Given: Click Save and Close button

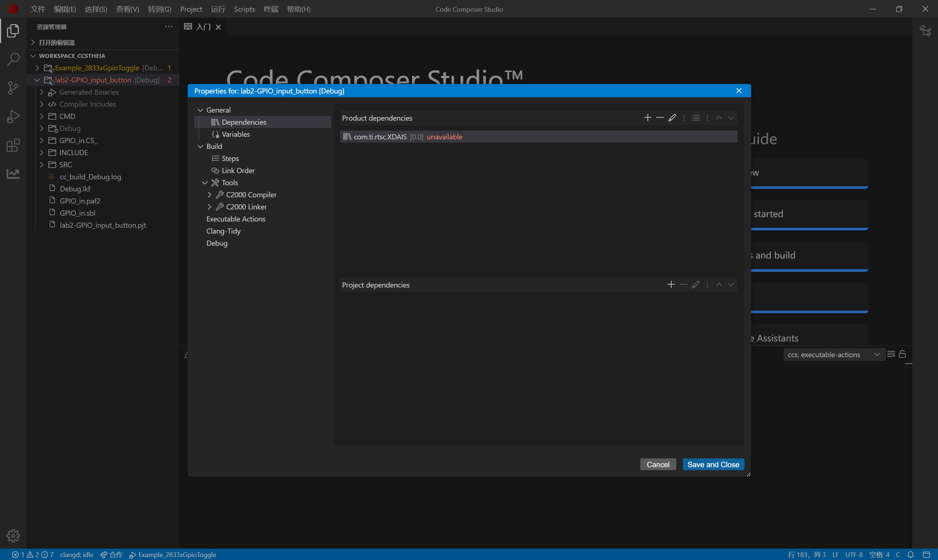Looking at the screenshot, I should pyautogui.click(x=713, y=464).
